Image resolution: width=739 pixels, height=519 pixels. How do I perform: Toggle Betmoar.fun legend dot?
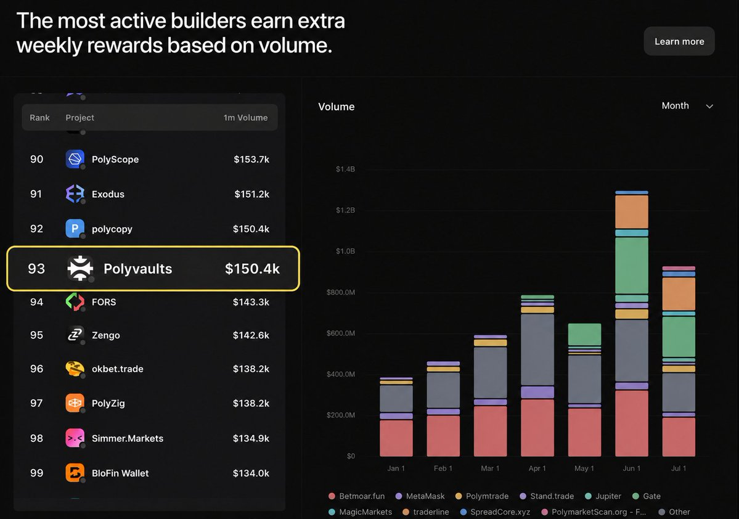coord(332,496)
